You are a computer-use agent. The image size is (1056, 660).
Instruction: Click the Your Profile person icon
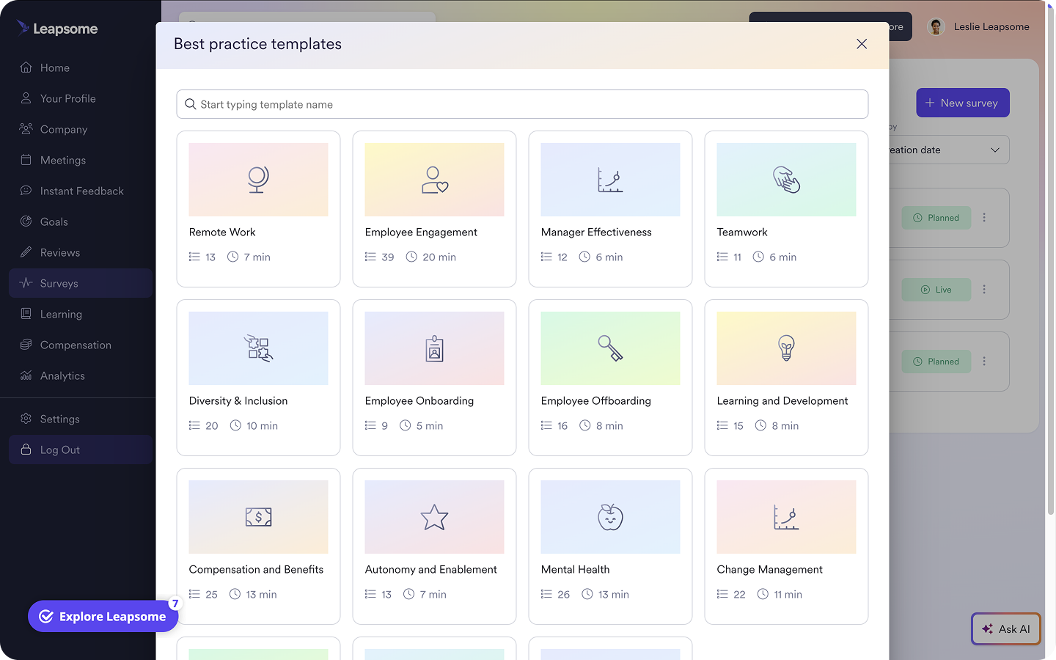pyautogui.click(x=26, y=98)
